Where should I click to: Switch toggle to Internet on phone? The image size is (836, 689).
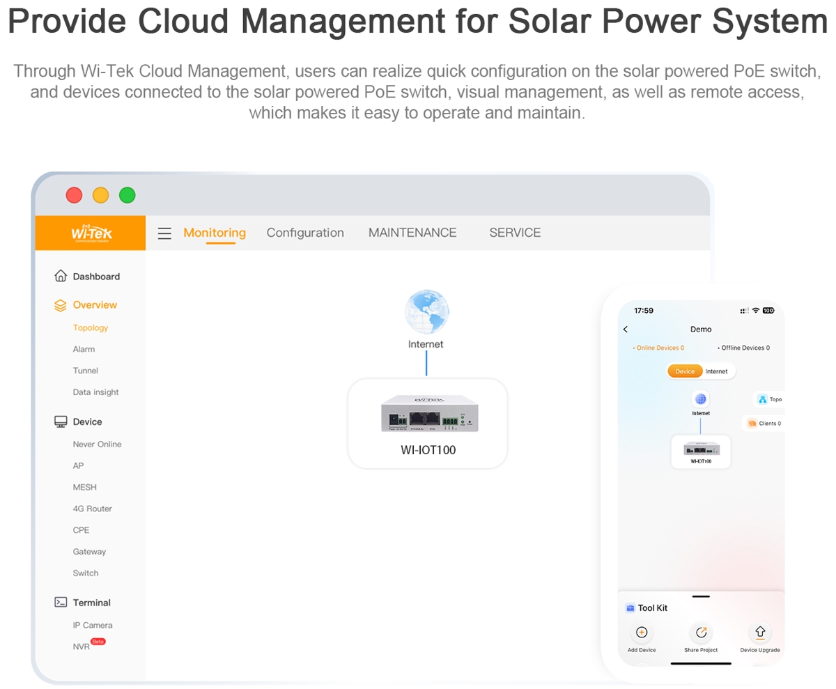click(x=716, y=371)
